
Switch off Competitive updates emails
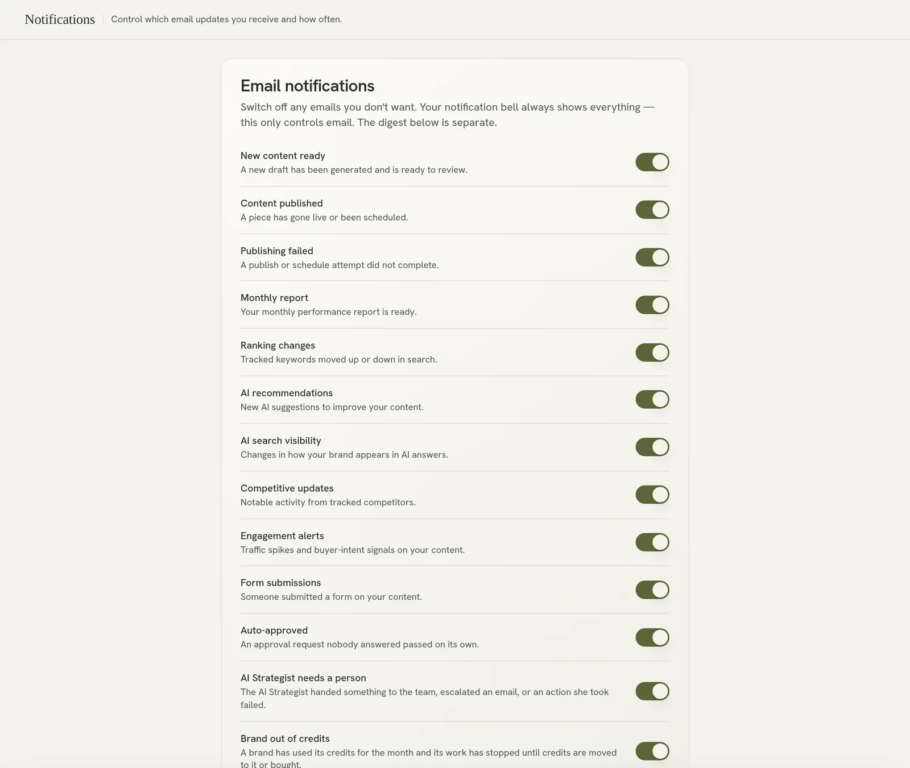652,495
